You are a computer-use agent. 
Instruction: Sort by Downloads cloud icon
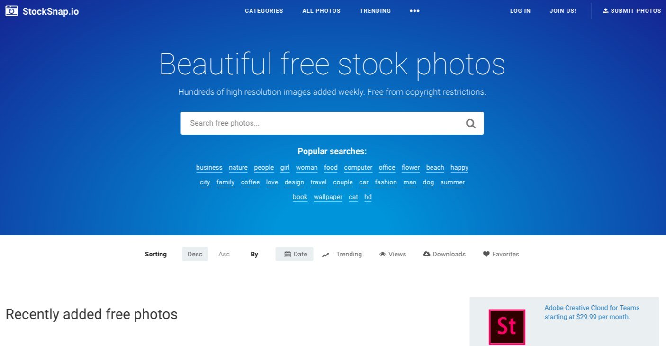tap(427, 254)
